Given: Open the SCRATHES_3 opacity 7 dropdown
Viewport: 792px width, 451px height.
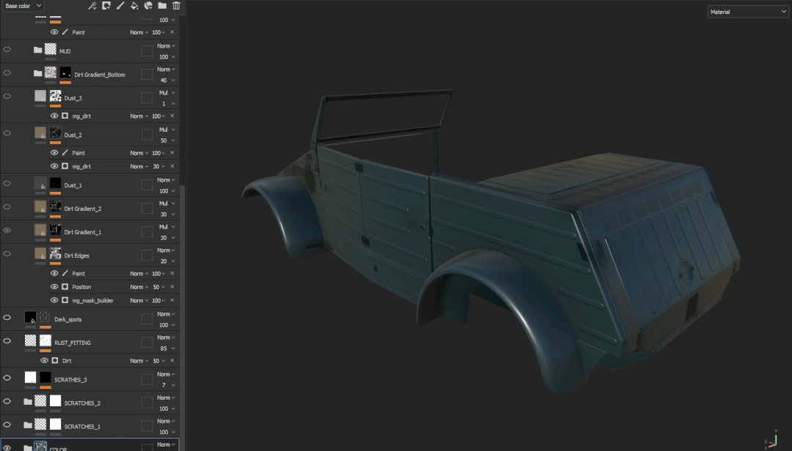Looking at the screenshot, I should 168,385.
